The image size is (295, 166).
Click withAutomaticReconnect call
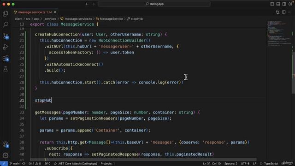pyautogui.click(x=72, y=65)
